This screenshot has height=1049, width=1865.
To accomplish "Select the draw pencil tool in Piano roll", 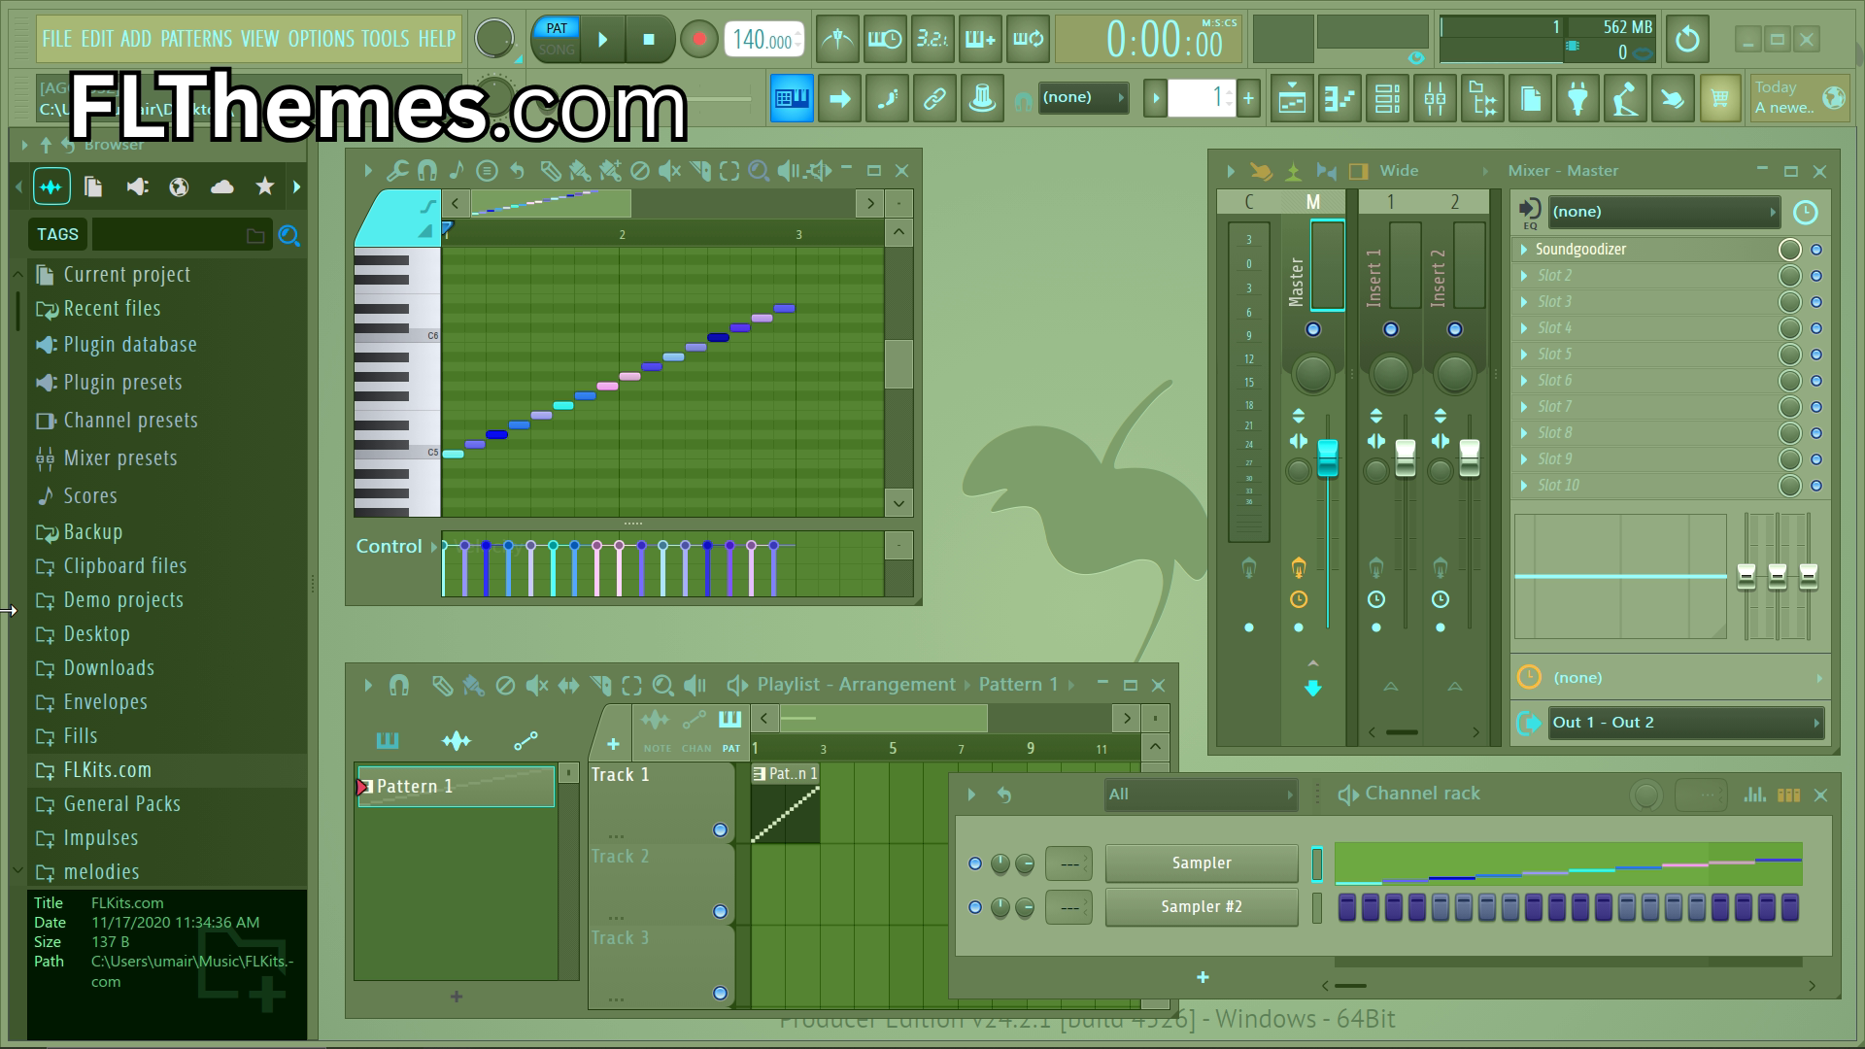I will point(550,171).
